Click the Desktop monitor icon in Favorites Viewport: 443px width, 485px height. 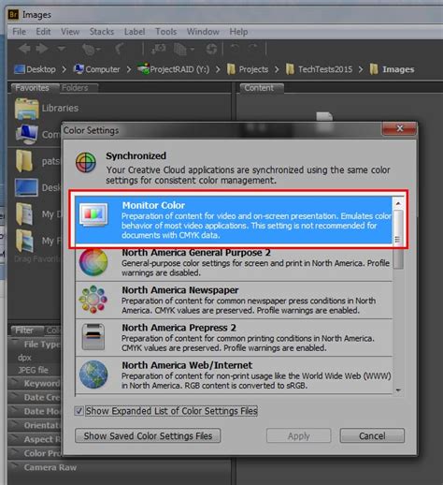pyautogui.click(x=26, y=187)
